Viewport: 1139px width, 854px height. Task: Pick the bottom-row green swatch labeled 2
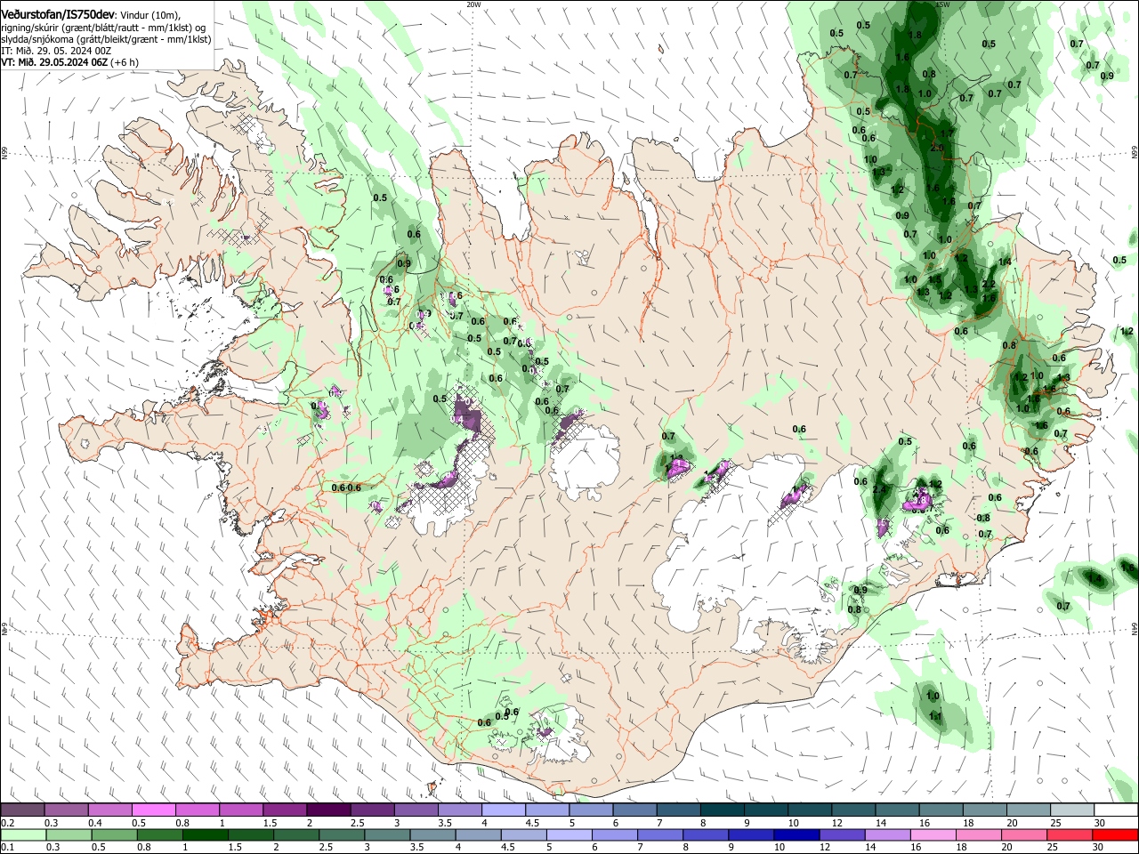pyautogui.click(x=295, y=834)
